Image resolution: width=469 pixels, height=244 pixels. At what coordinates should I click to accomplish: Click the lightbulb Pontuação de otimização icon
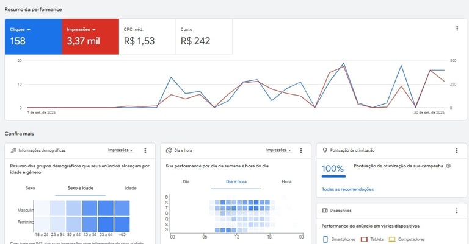click(x=325, y=150)
